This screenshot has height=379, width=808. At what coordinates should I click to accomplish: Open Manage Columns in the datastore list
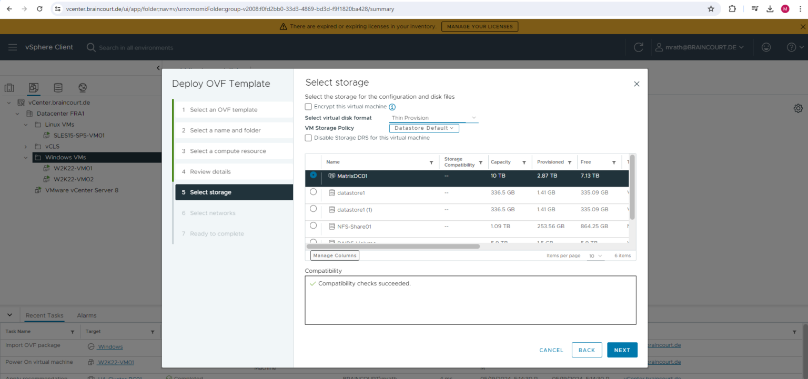(335, 255)
